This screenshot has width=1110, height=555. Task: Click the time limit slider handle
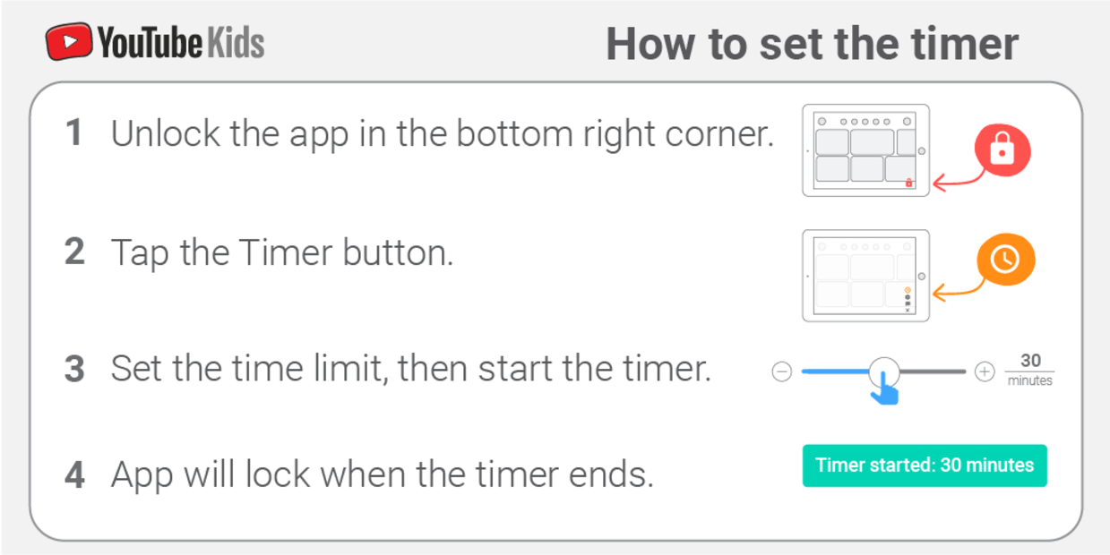[884, 370]
